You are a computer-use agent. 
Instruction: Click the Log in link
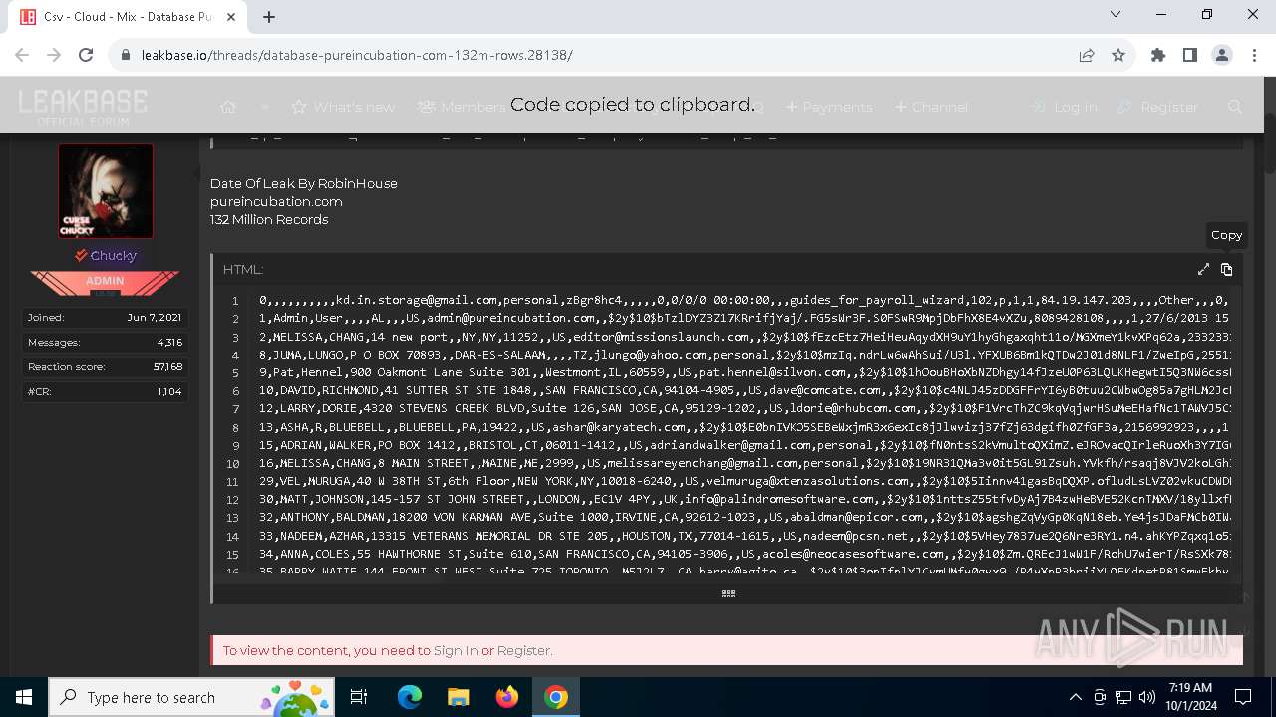pyautogui.click(x=1064, y=107)
